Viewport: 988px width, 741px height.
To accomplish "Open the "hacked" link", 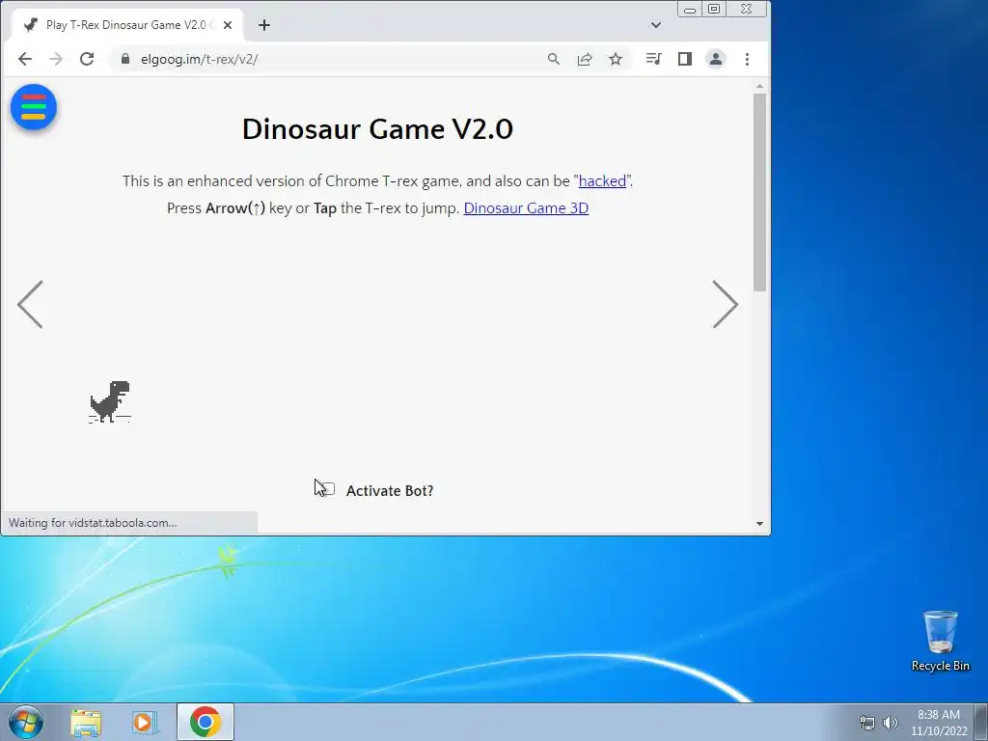I will (x=602, y=180).
